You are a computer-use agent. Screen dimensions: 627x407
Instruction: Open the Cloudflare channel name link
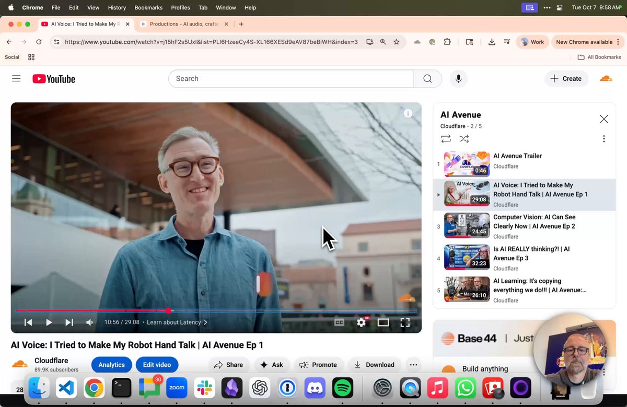pos(51,361)
